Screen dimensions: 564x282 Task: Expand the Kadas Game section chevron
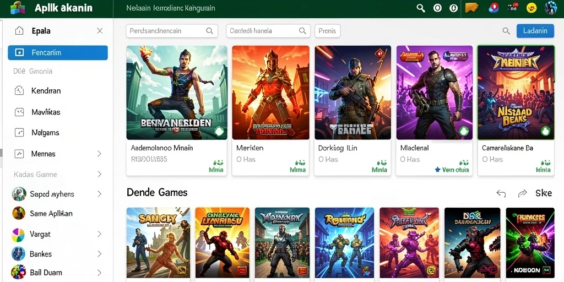click(x=100, y=175)
